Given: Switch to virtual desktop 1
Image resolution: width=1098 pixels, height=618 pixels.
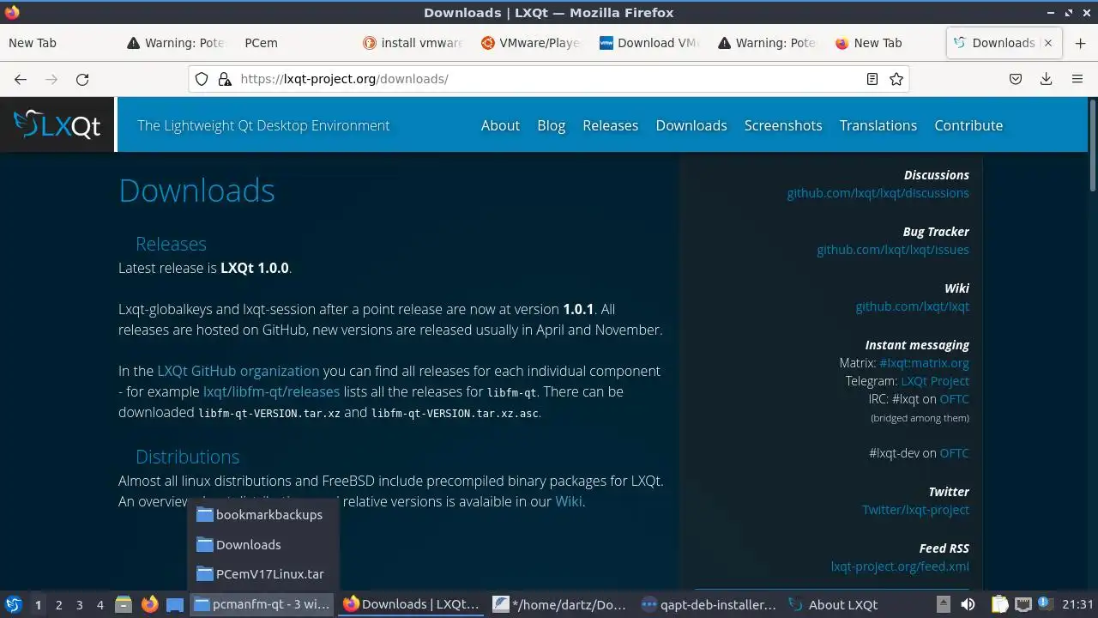Looking at the screenshot, I should point(38,604).
